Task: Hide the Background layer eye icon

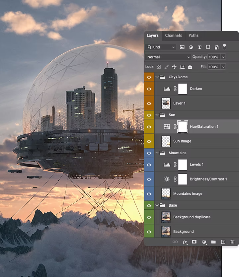Action: 149,232
